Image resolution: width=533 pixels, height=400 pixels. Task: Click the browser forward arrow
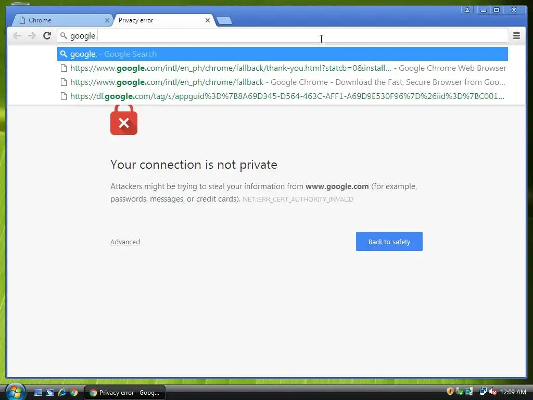[32, 36]
